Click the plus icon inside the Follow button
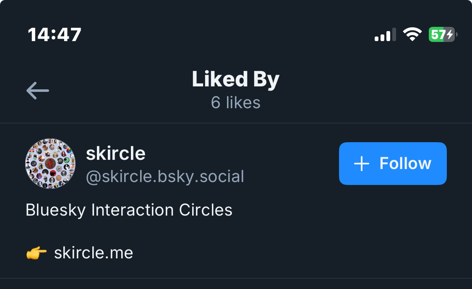472x289 pixels. [x=362, y=164]
